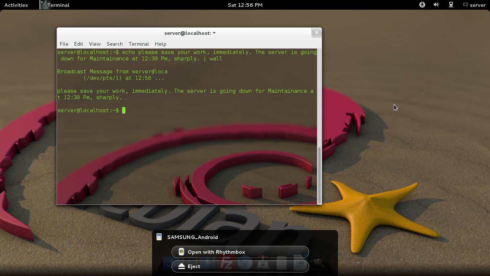This screenshot has height=276, width=490.
Task: Click the Rhythmbox icon in the notification
Action: (x=182, y=252)
